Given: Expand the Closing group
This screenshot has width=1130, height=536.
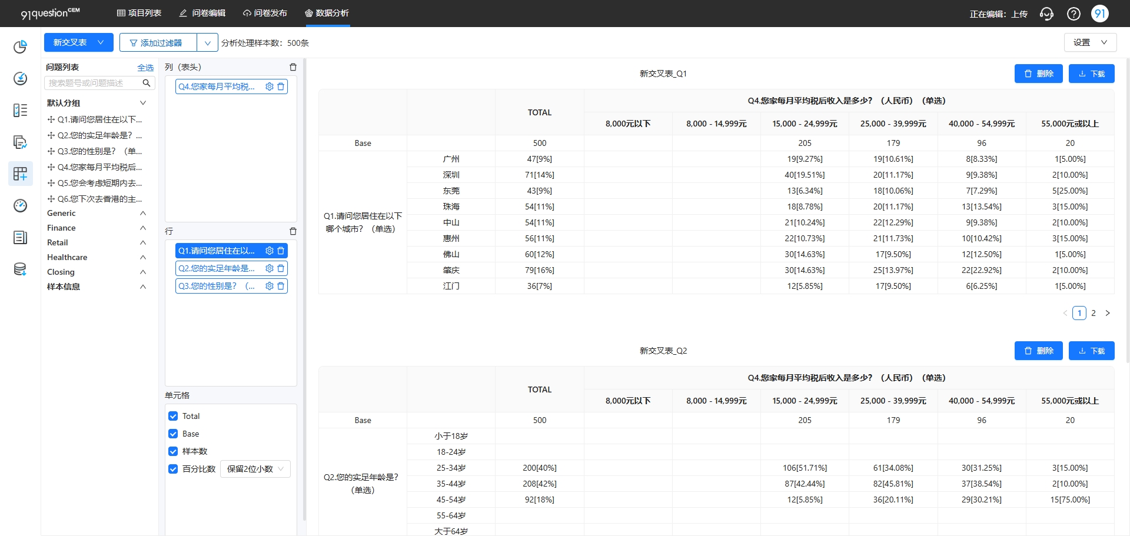Looking at the screenshot, I should click(x=142, y=272).
